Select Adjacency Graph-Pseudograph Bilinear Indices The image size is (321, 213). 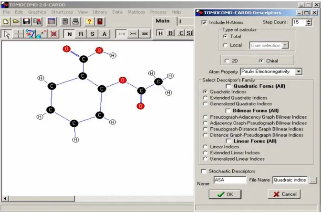pos(205,123)
